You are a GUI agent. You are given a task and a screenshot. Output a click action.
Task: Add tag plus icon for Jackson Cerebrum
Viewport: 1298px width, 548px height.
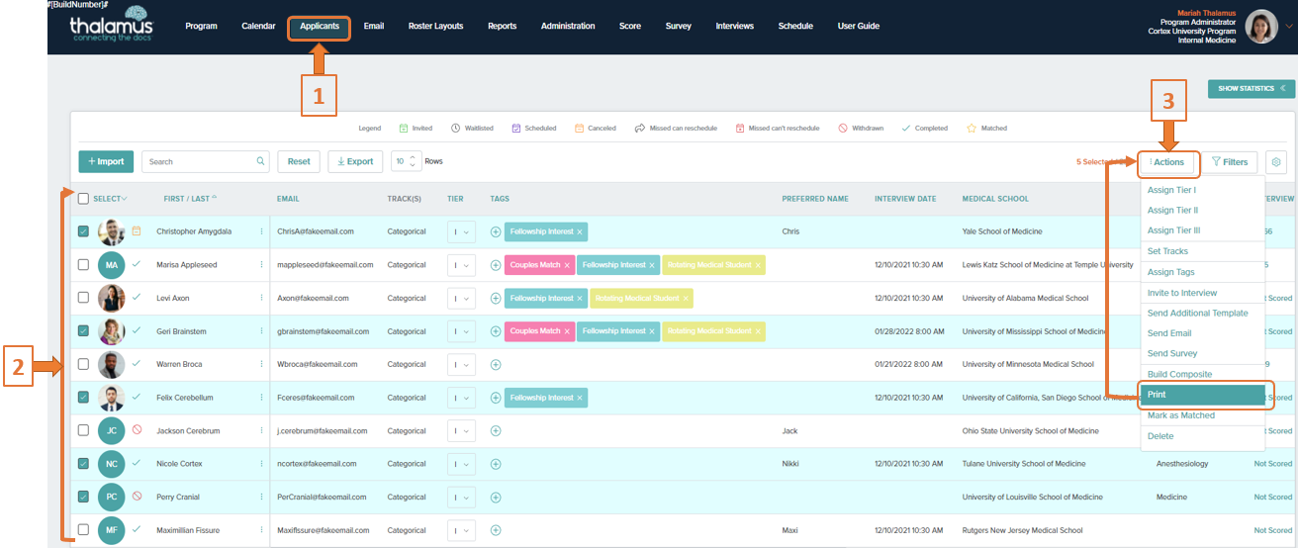pos(496,431)
